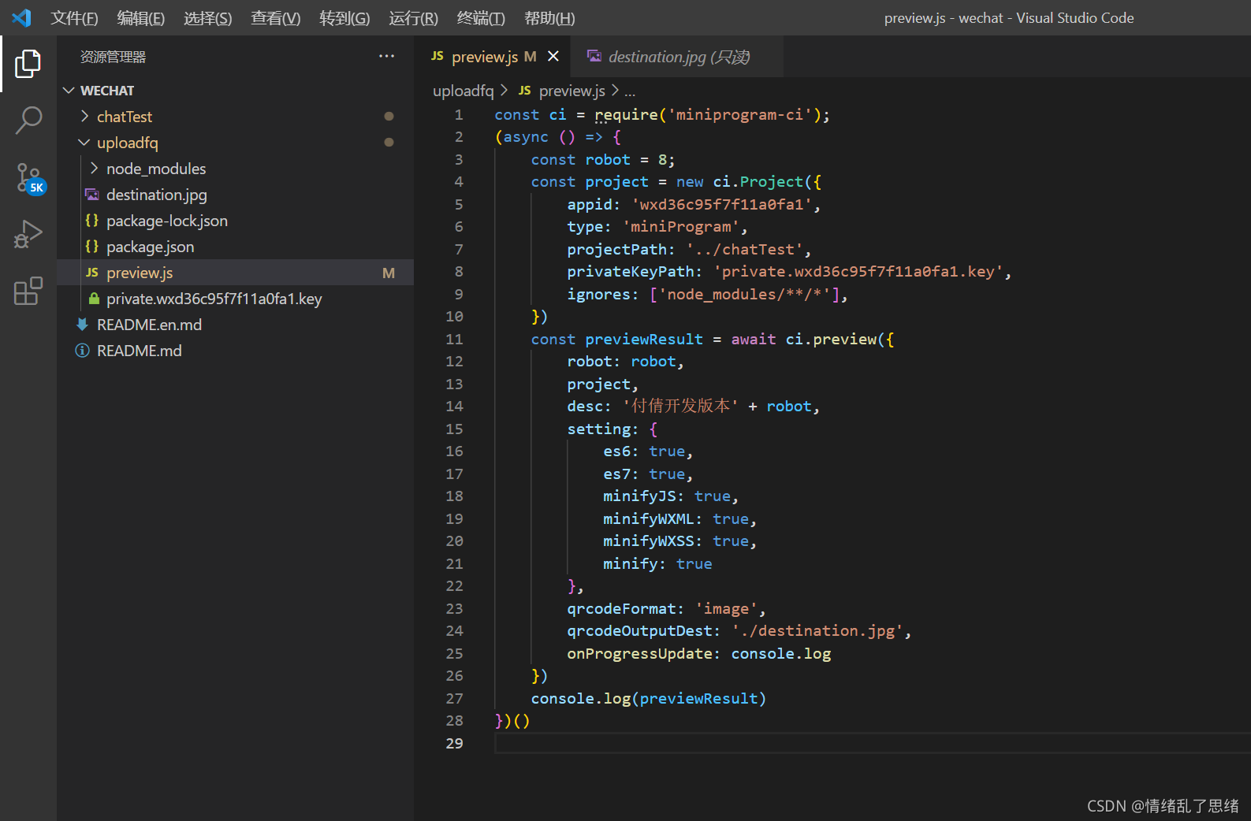This screenshot has height=821, width=1251.
Task: Click the download-arrow icon of README.en.md
Action: click(82, 325)
